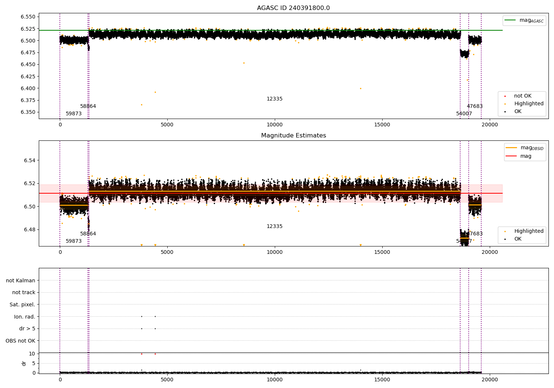This screenshot has height=388, width=554.
Task: Click the 'Sat. pixel.' y-axis label
Action: pyautogui.click(x=22, y=304)
